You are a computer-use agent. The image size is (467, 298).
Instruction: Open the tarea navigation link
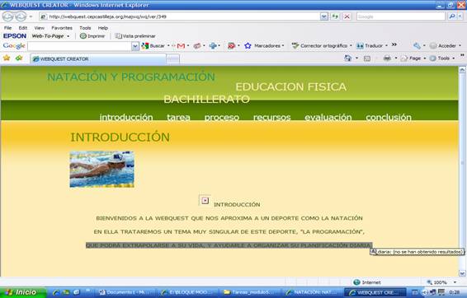coord(178,118)
